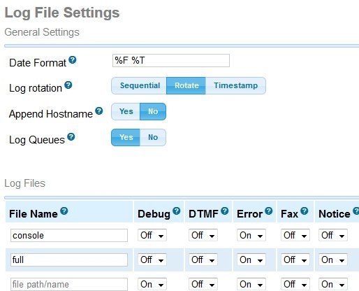This screenshot has width=359, height=291.
Task: Show help for Error column
Action: click(x=269, y=211)
